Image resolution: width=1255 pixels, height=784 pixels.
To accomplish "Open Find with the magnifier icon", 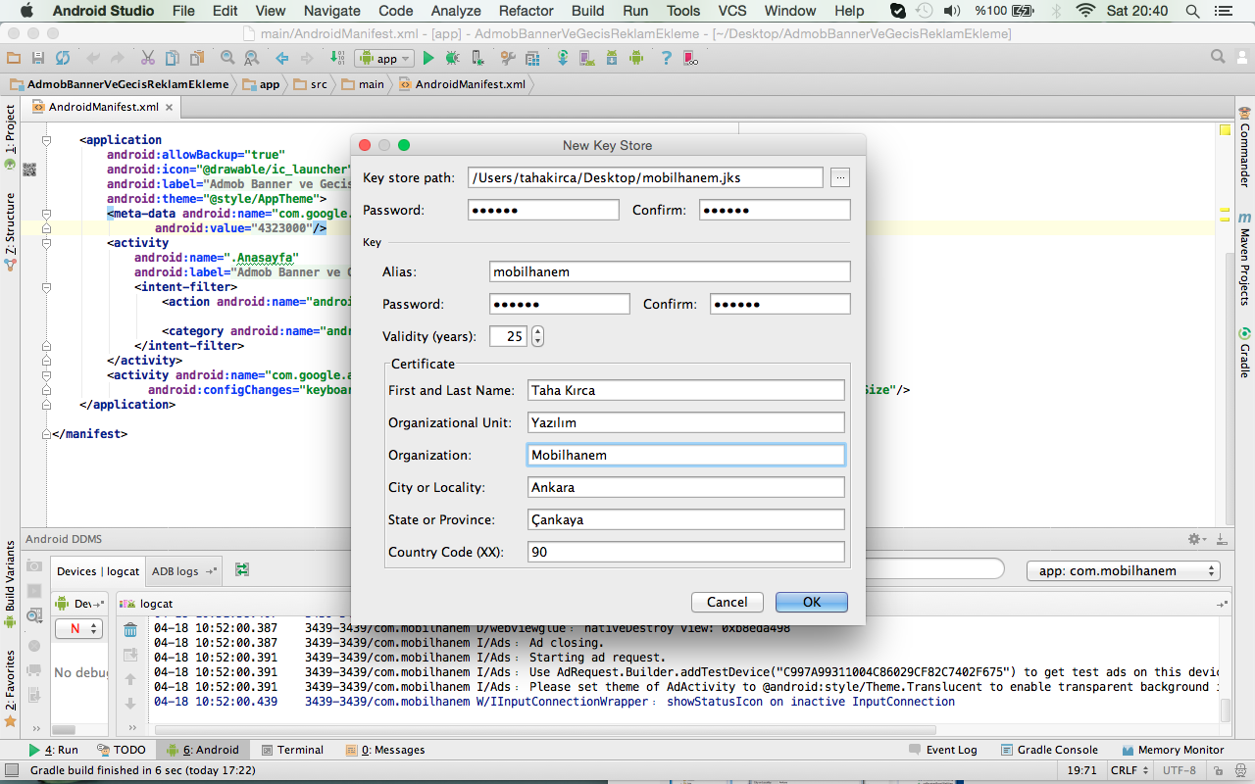I will [x=227, y=58].
